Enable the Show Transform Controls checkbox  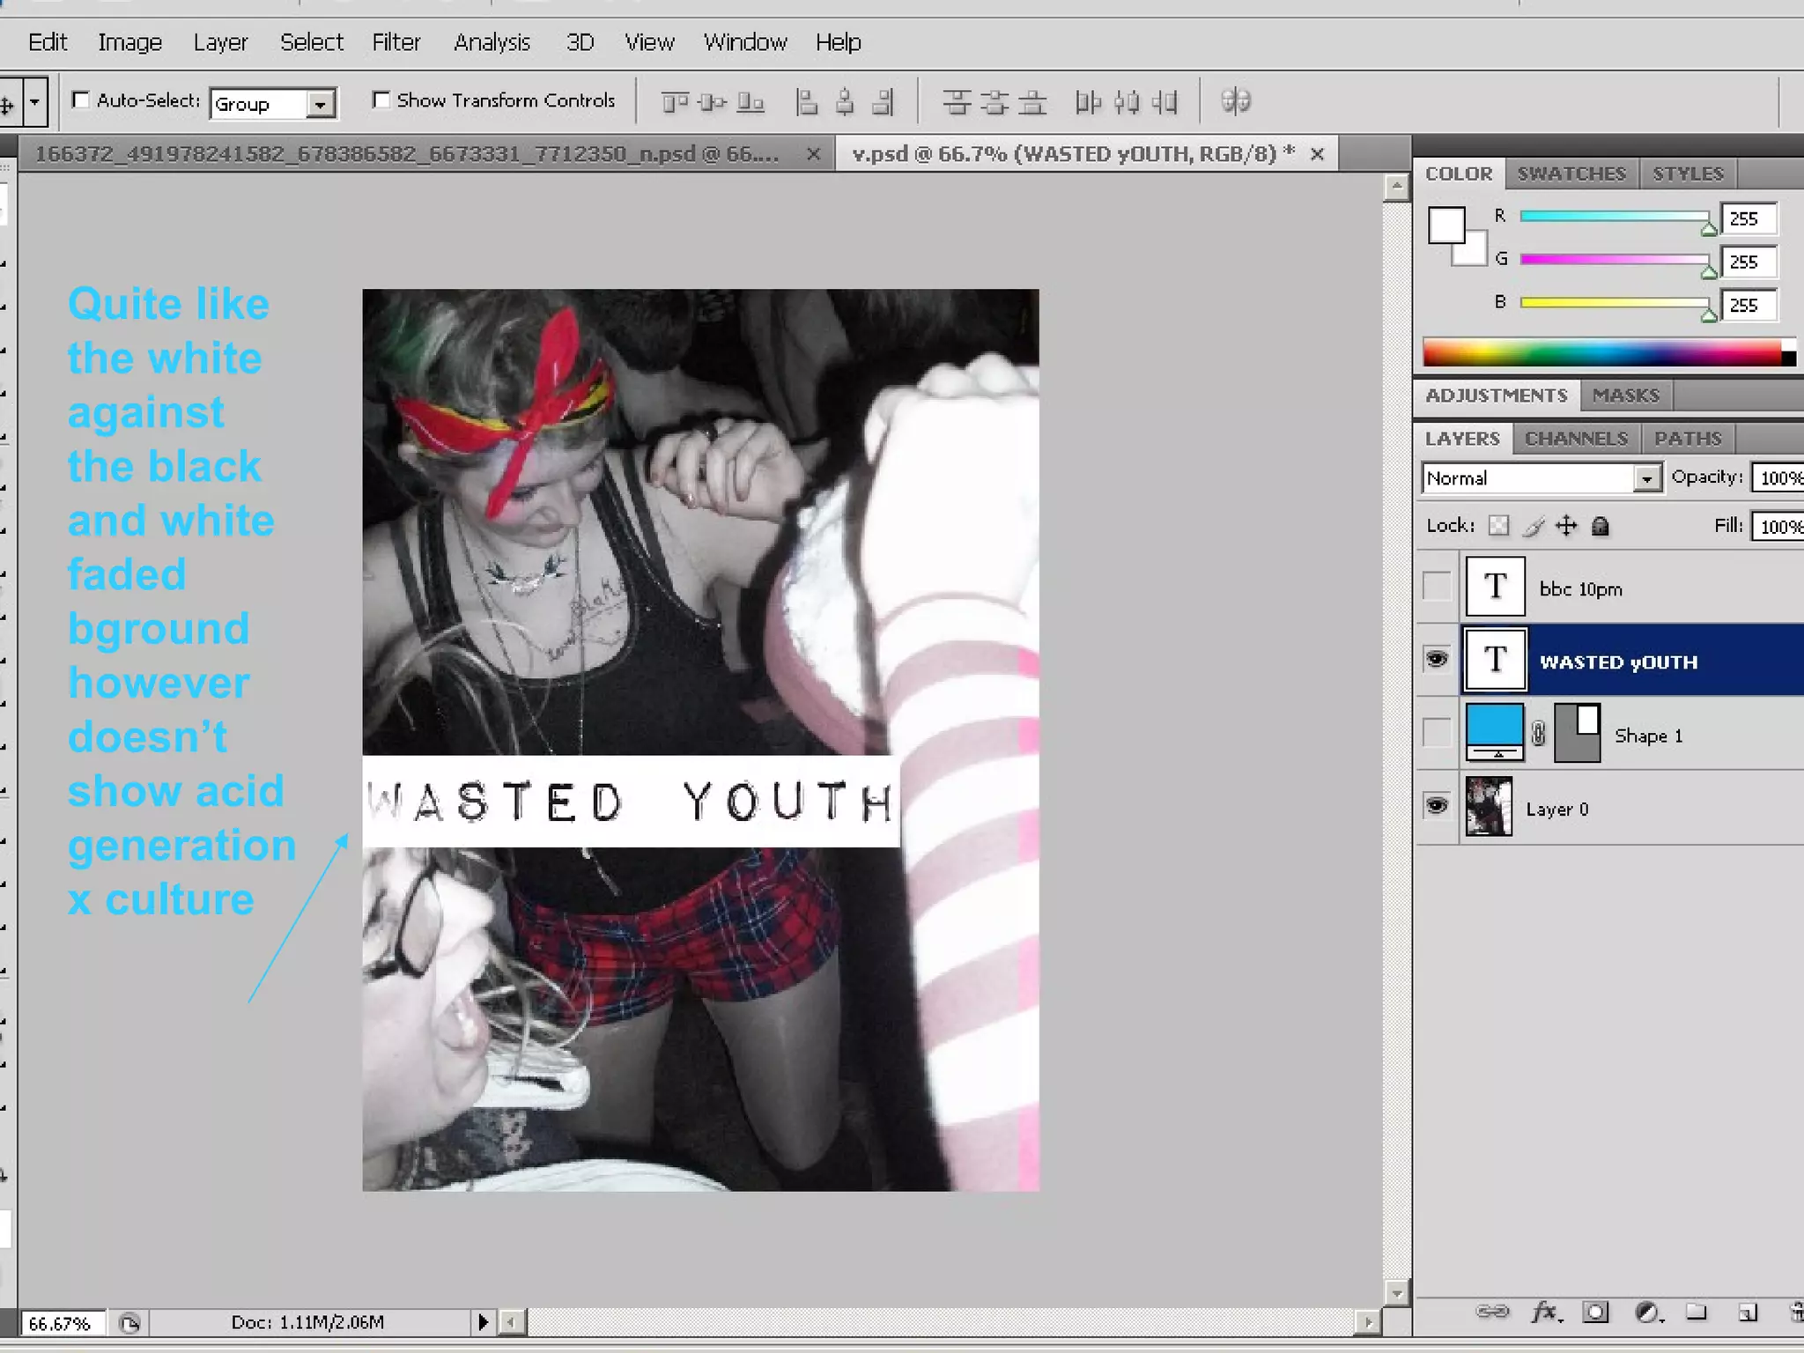click(381, 100)
